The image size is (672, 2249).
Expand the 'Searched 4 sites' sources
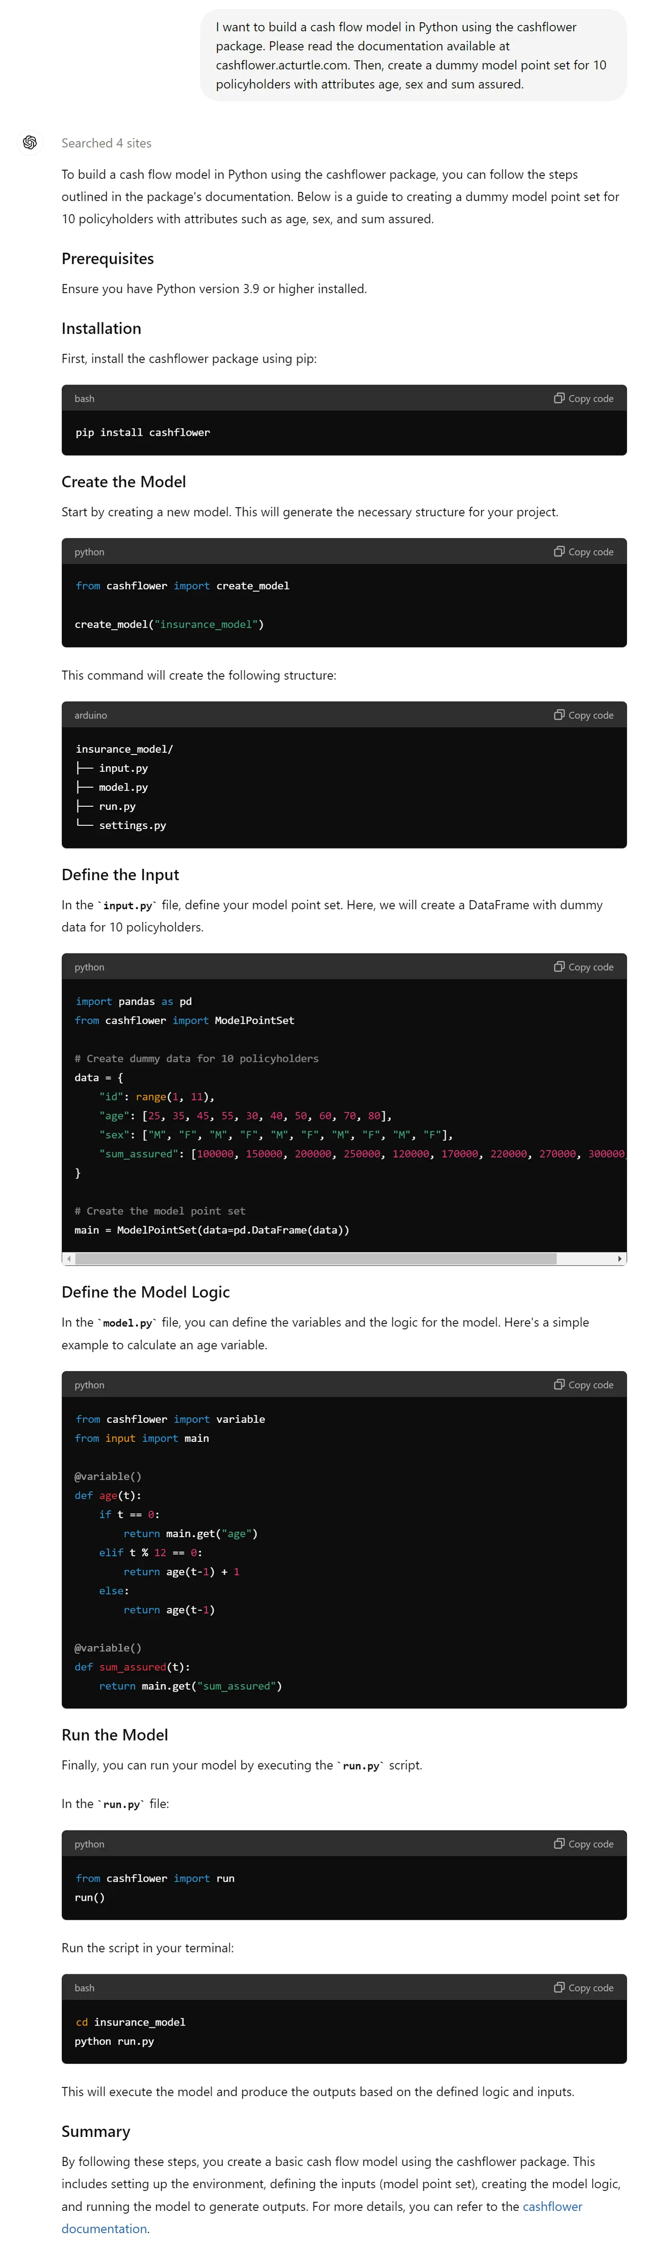pos(106,143)
